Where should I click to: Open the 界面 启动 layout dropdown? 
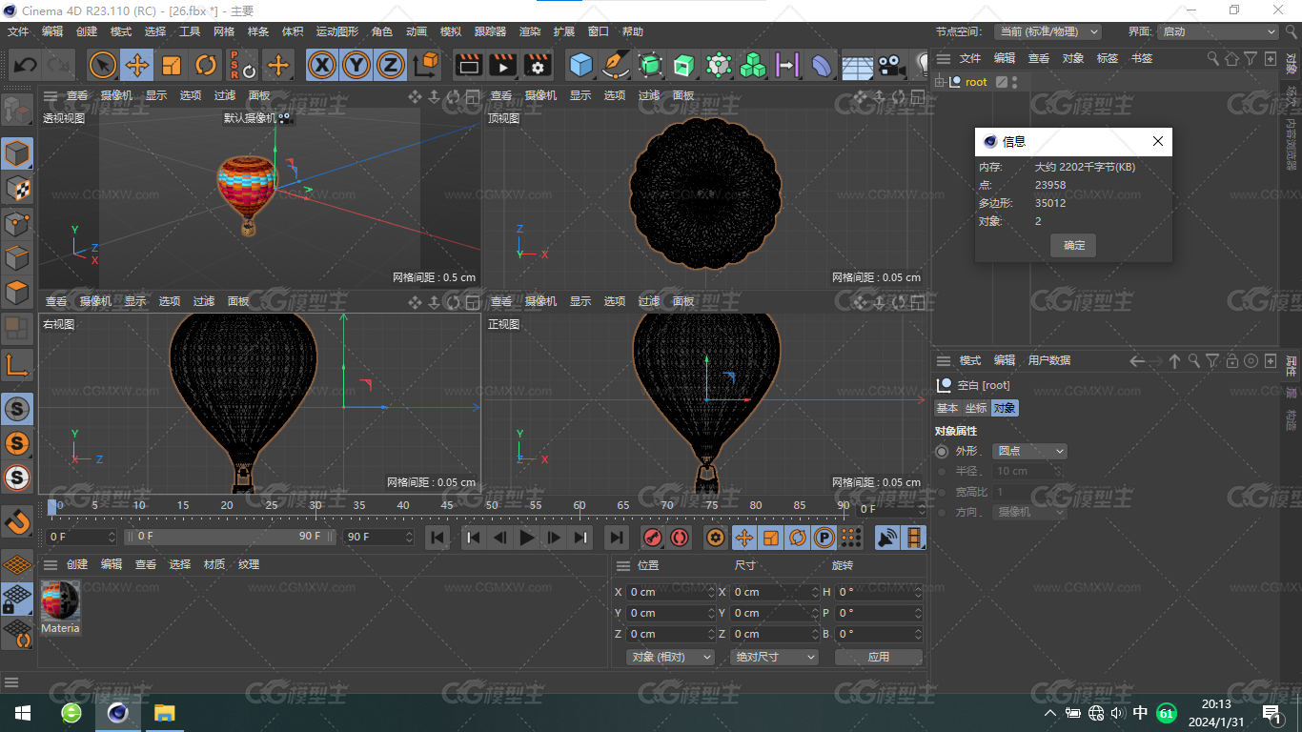click(1218, 31)
